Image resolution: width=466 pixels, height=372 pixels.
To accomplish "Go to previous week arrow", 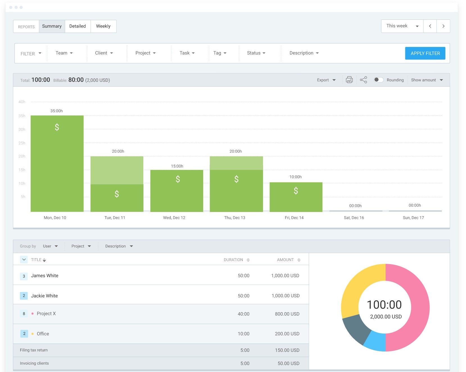I will coord(430,26).
